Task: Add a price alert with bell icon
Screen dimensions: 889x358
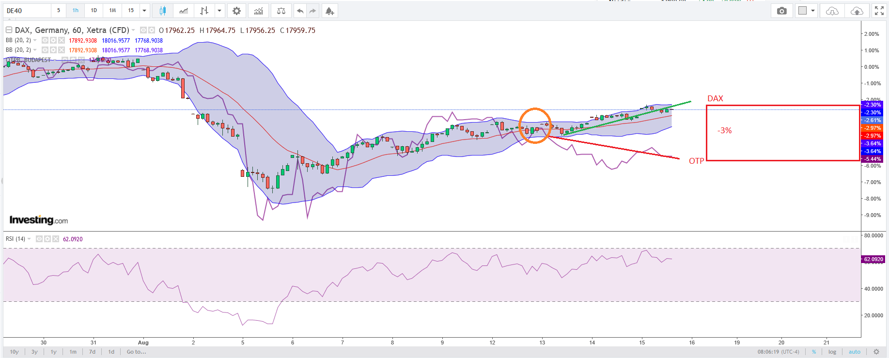Action: tap(329, 11)
